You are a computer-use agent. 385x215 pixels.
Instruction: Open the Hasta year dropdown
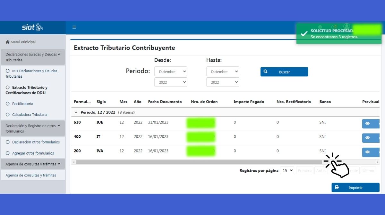point(223,82)
